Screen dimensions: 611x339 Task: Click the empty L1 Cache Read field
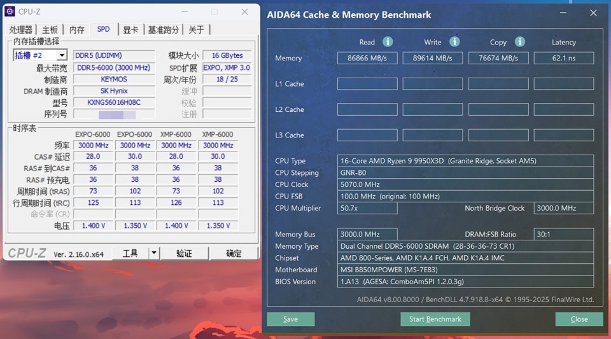click(367, 84)
